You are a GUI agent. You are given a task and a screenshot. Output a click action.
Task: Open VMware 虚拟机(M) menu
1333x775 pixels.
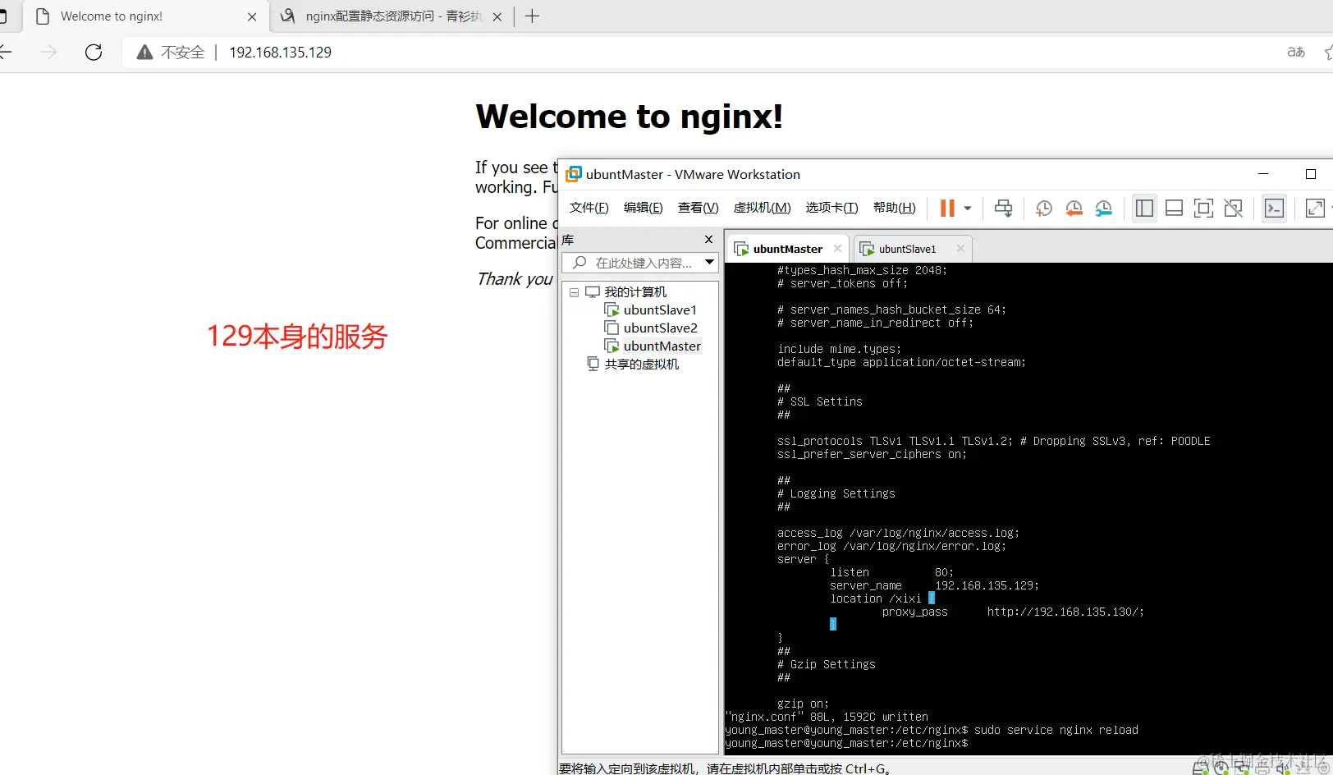[763, 208]
